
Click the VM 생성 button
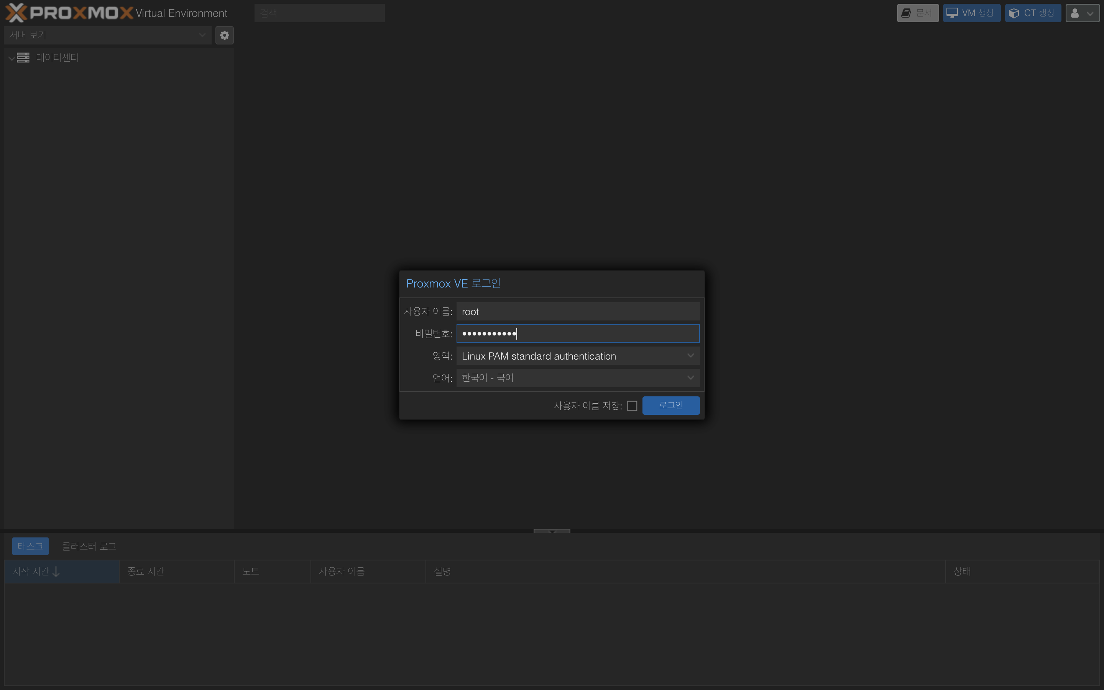[x=971, y=13]
